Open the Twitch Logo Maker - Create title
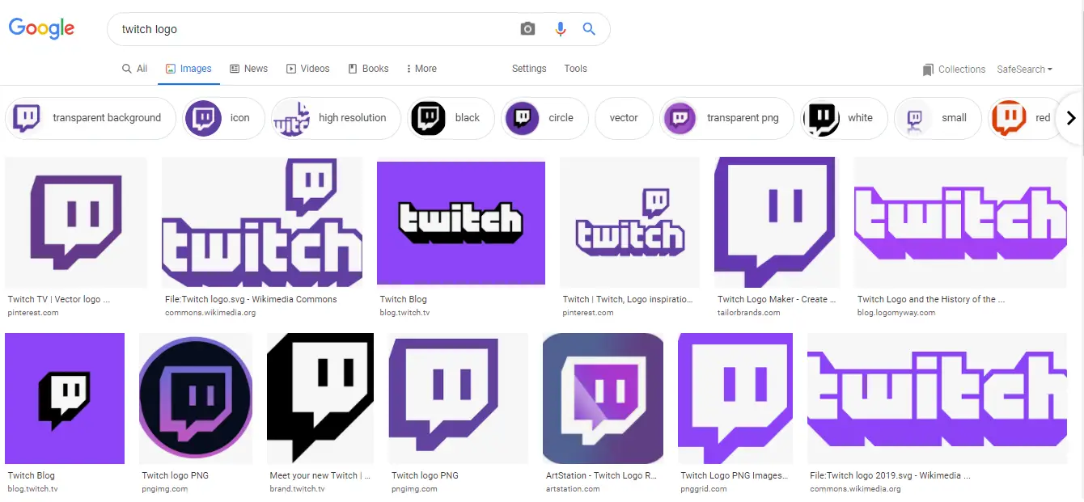 point(776,299)
